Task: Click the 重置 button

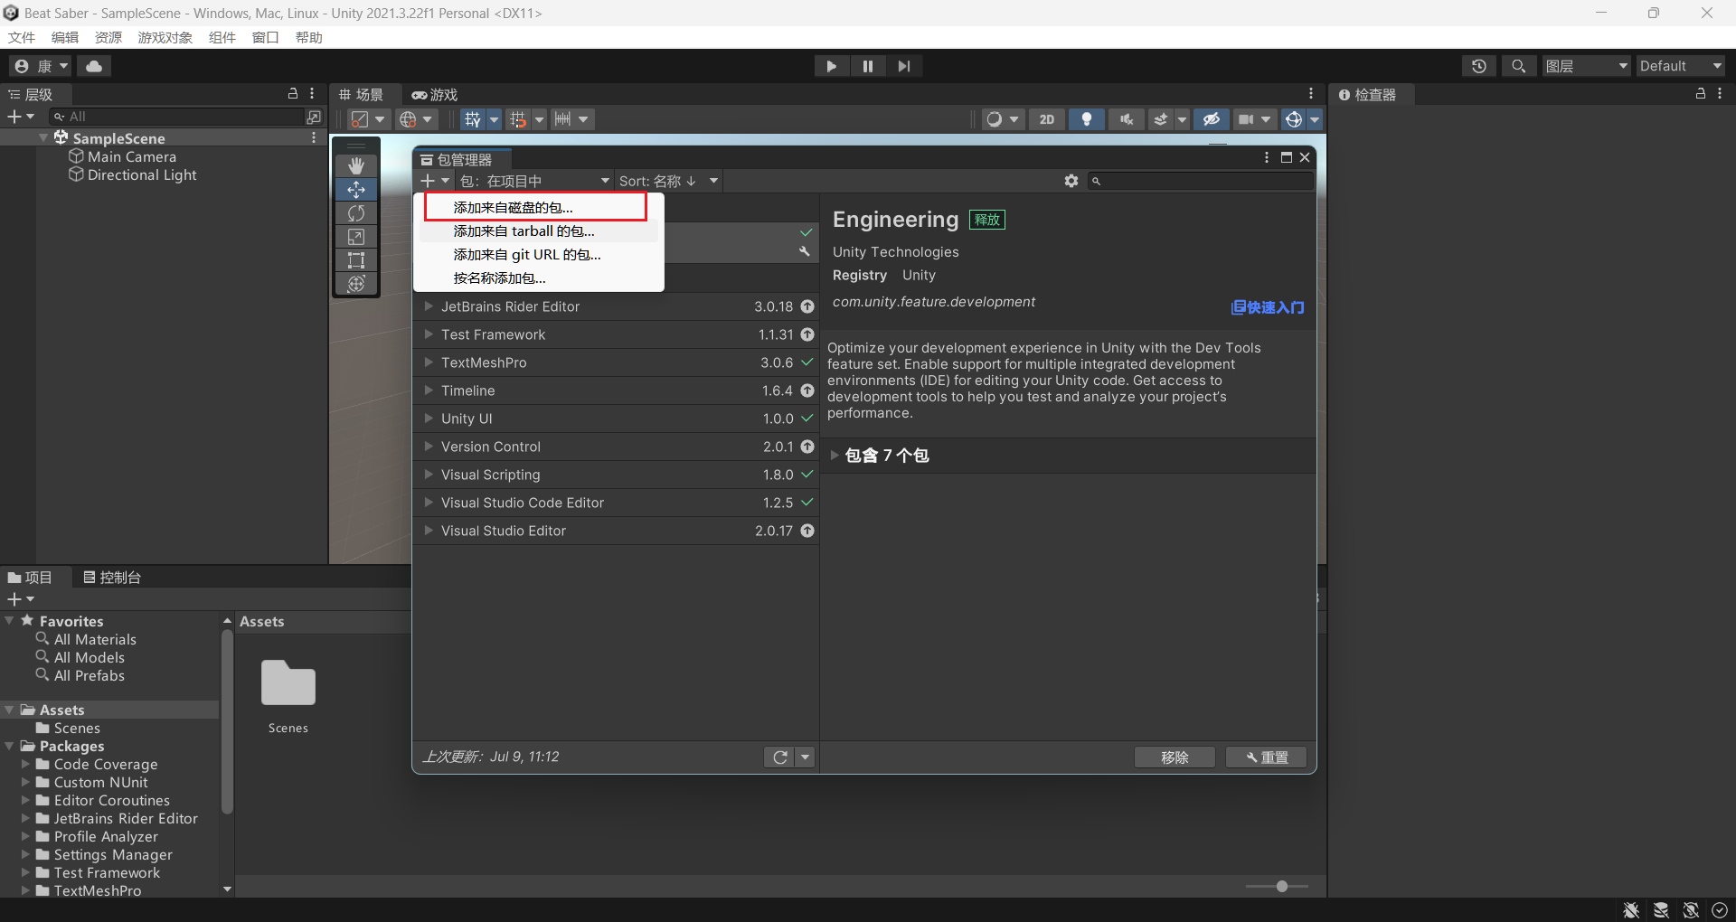Action: [x=1266, y=757]
